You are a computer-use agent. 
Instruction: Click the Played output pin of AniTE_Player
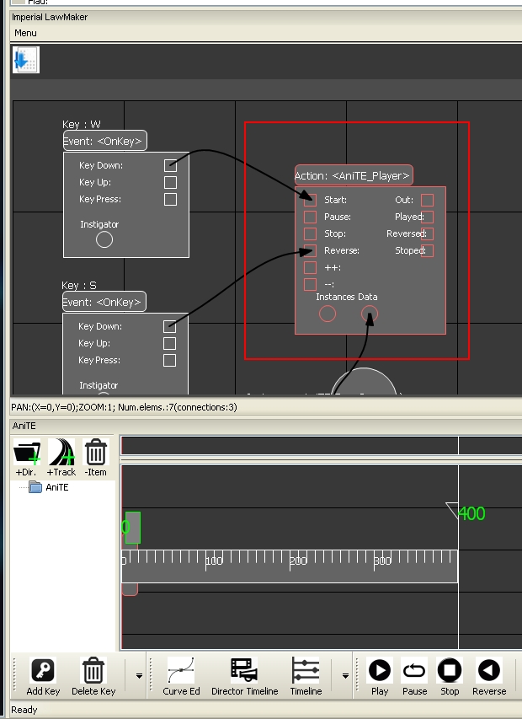(427, 217)
